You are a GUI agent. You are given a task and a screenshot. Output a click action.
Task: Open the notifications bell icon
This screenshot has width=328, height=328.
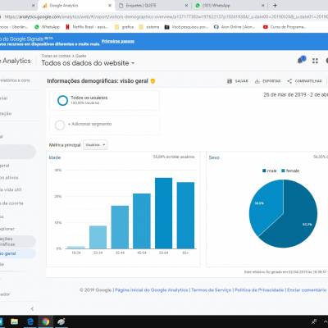302,60
